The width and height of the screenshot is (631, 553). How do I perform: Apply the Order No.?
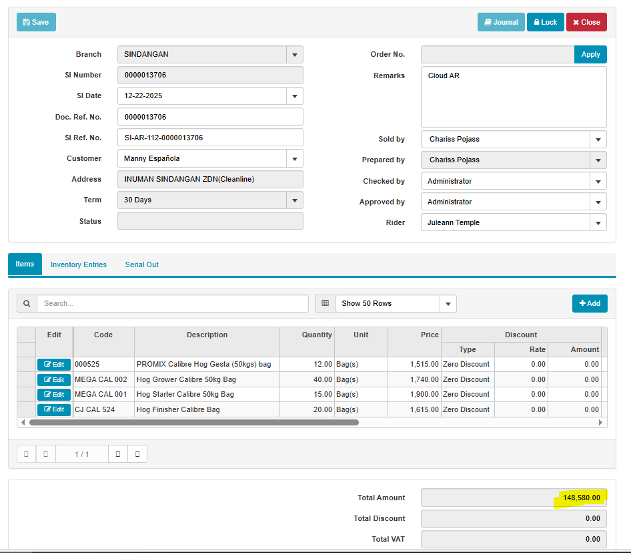coord(590,55)
